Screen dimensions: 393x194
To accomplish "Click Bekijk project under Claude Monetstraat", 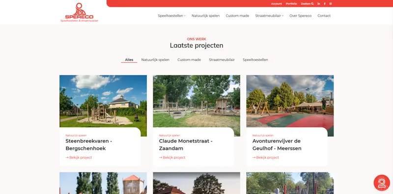I will click(172, 157).
